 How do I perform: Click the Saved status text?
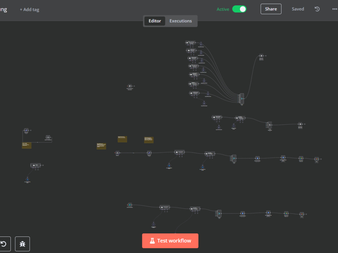coord(298,9)
